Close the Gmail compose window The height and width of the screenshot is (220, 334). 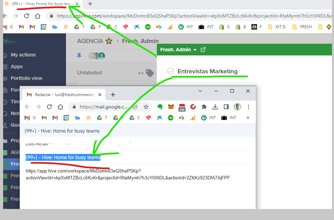[x=248, y=91]
